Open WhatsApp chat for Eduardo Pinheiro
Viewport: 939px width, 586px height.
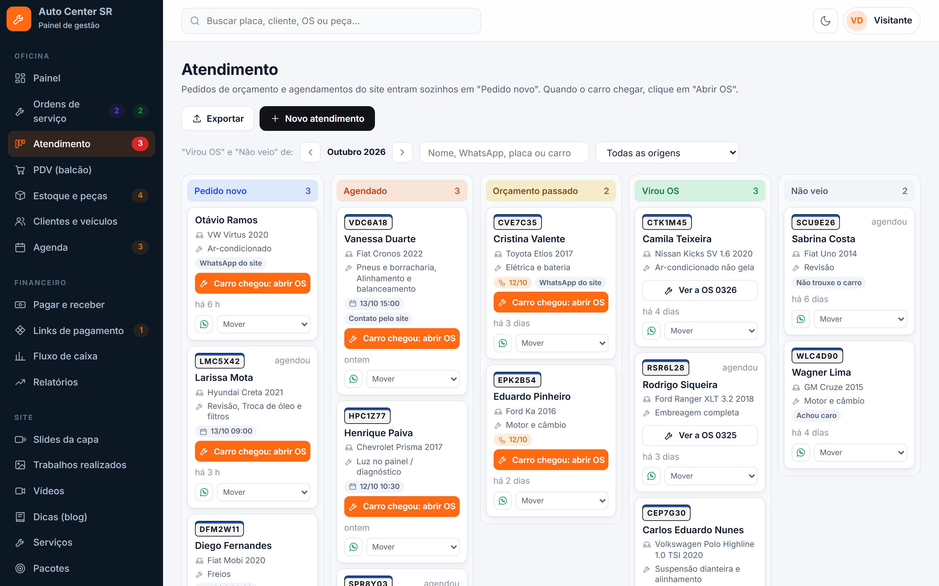[502, 500]
